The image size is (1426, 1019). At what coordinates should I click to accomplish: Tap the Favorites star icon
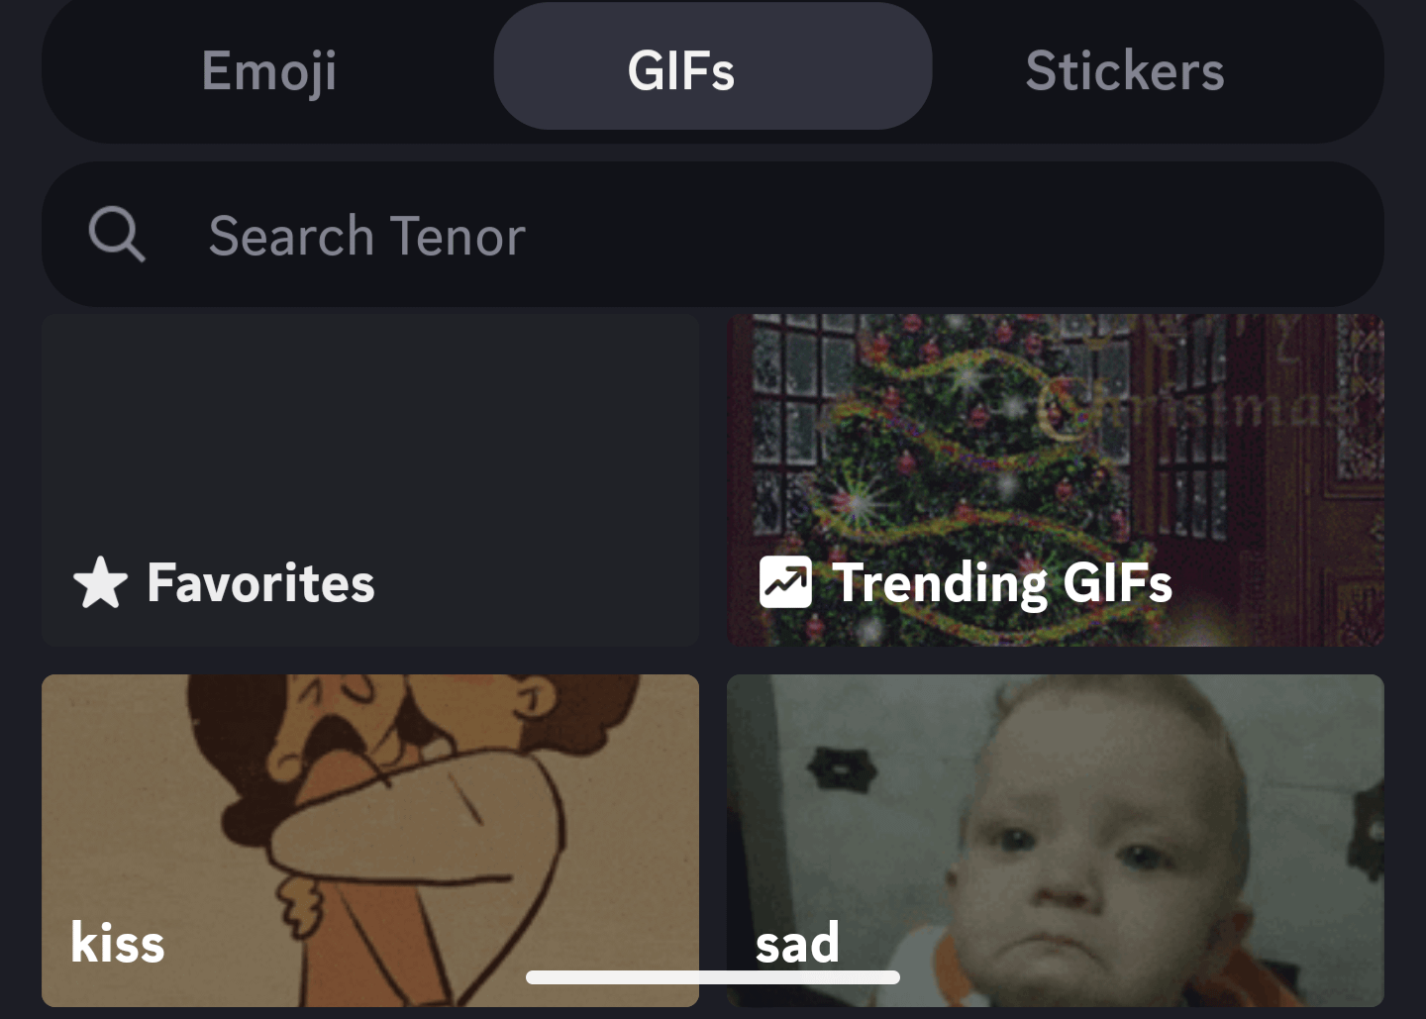click(x=100, y=582)
